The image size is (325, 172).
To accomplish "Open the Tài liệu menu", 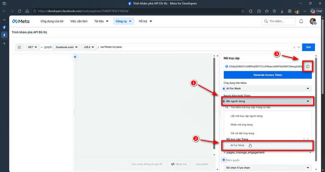I will 101,21.
